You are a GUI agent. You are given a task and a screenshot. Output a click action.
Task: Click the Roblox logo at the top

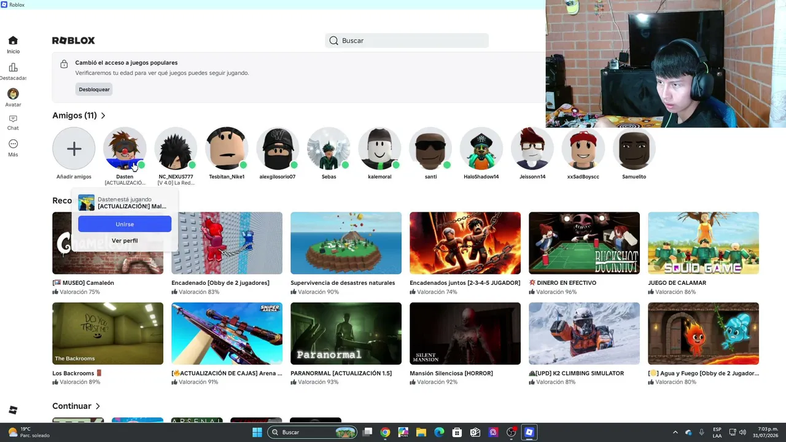74,41
